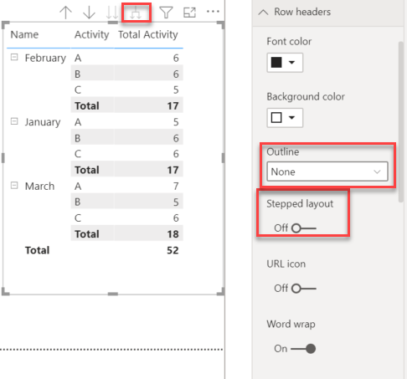Click the drill up arrow icon
Viewport: 407px width, 379px height.
point(65,13)
